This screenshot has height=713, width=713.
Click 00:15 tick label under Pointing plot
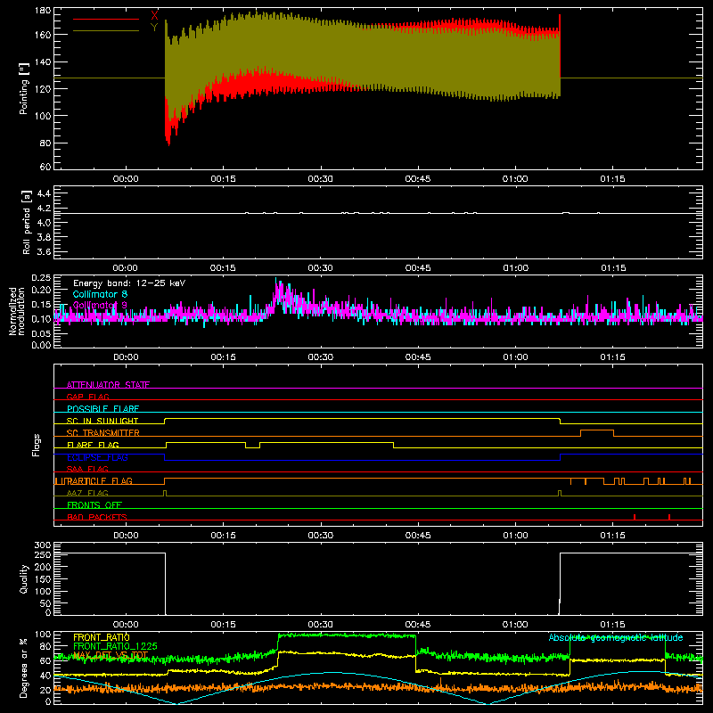tap(224, 179)
